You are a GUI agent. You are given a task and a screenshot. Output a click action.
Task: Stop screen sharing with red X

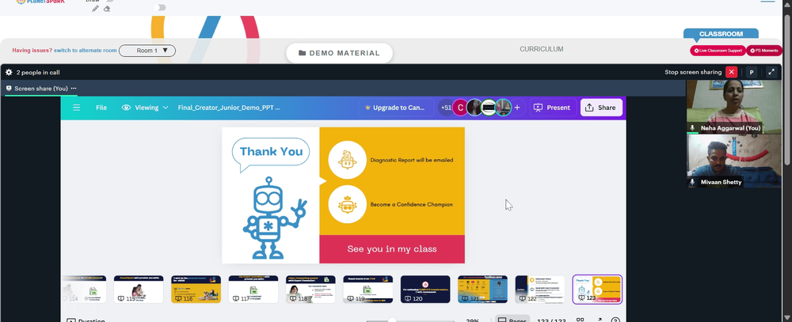point(731,72)
